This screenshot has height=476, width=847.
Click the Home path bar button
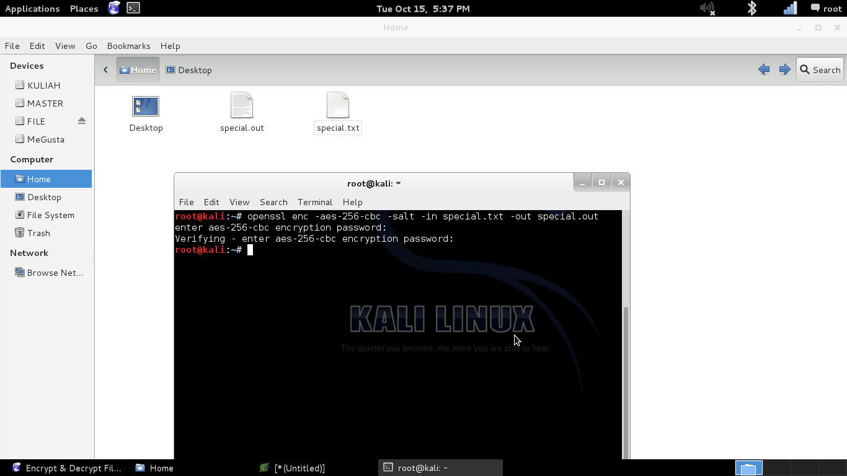pyautogui.click(x=138, y=70)
